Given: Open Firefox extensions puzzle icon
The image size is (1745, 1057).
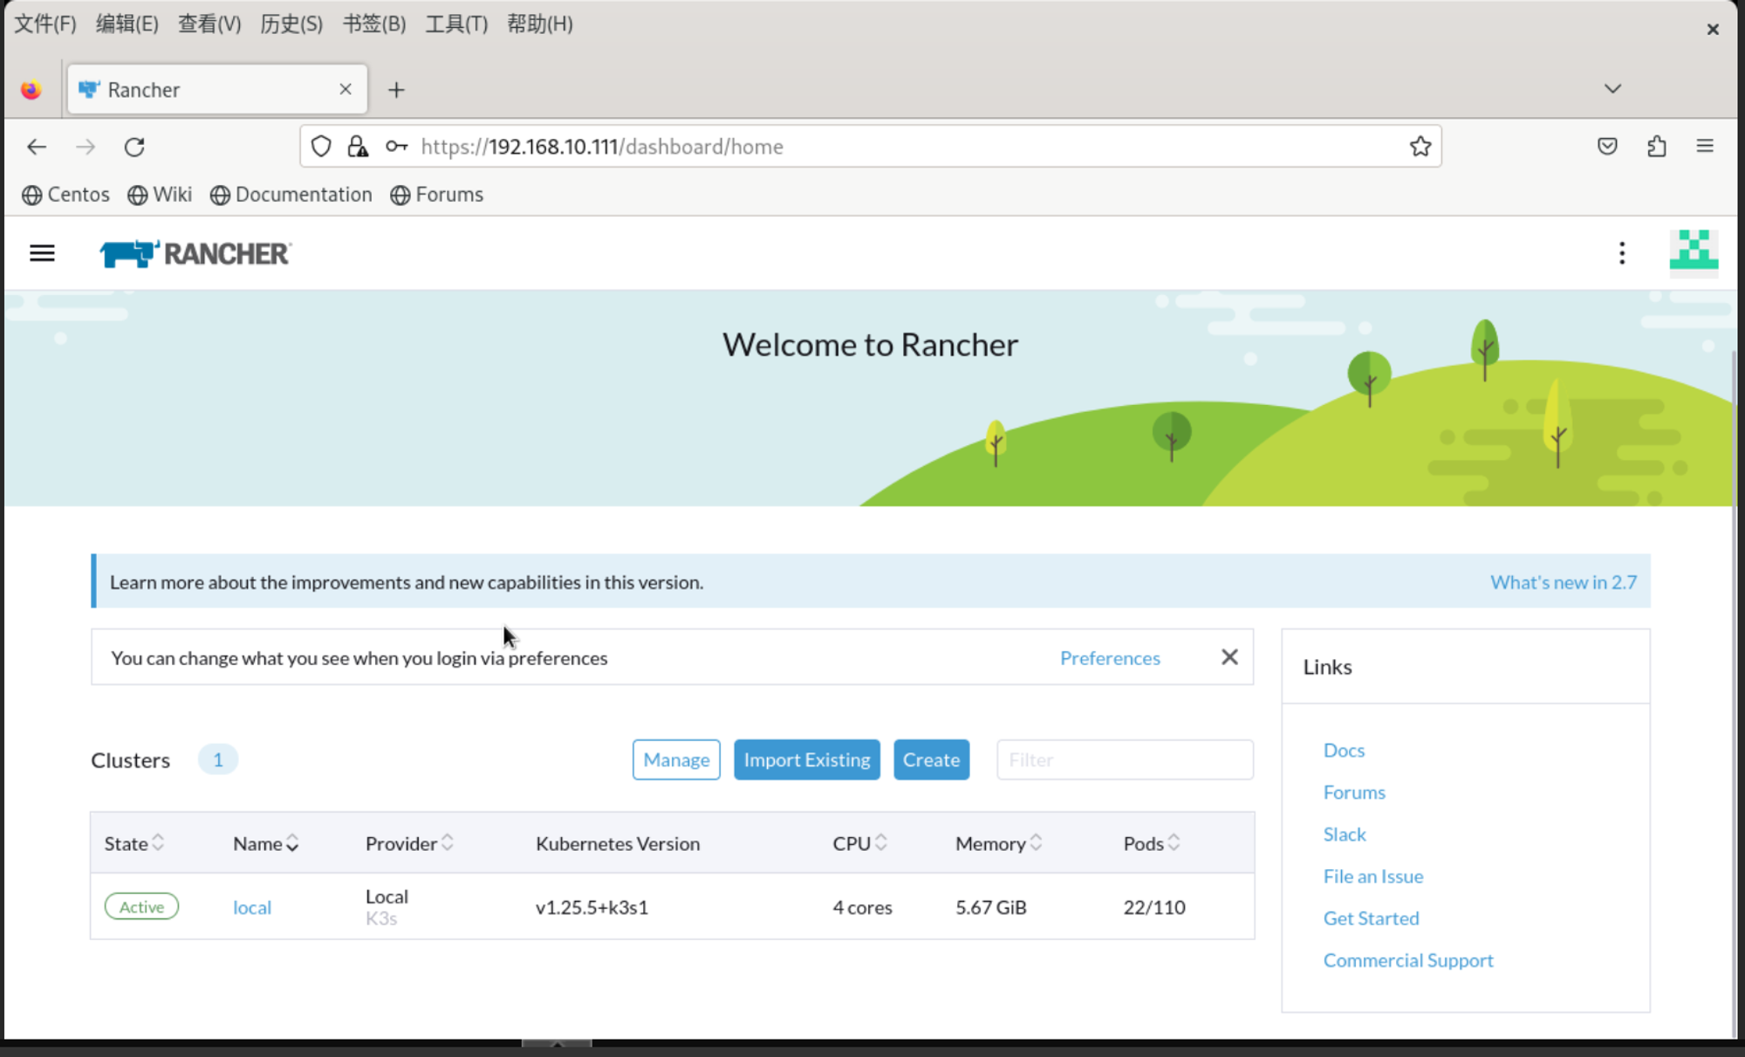Looking at the screenshot, I should (1656, 147).
